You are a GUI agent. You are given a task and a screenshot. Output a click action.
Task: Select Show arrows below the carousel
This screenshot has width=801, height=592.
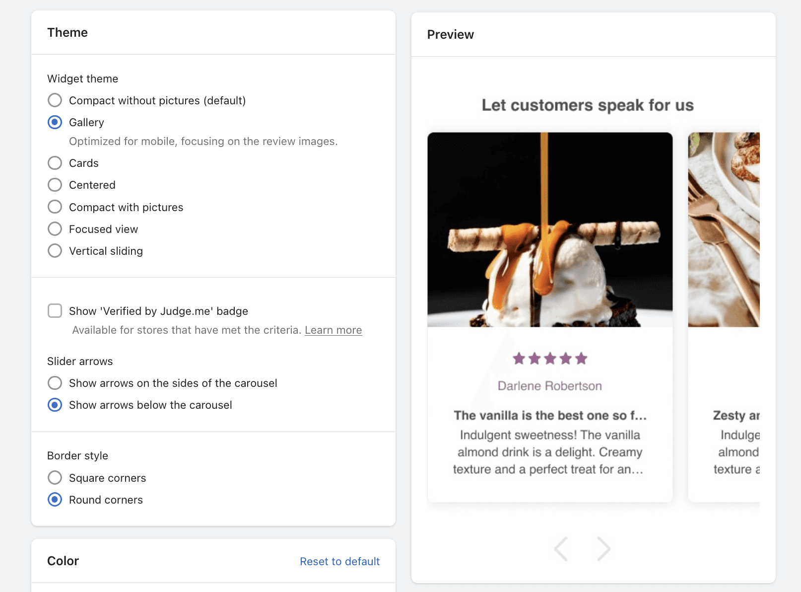pos(55,405)
